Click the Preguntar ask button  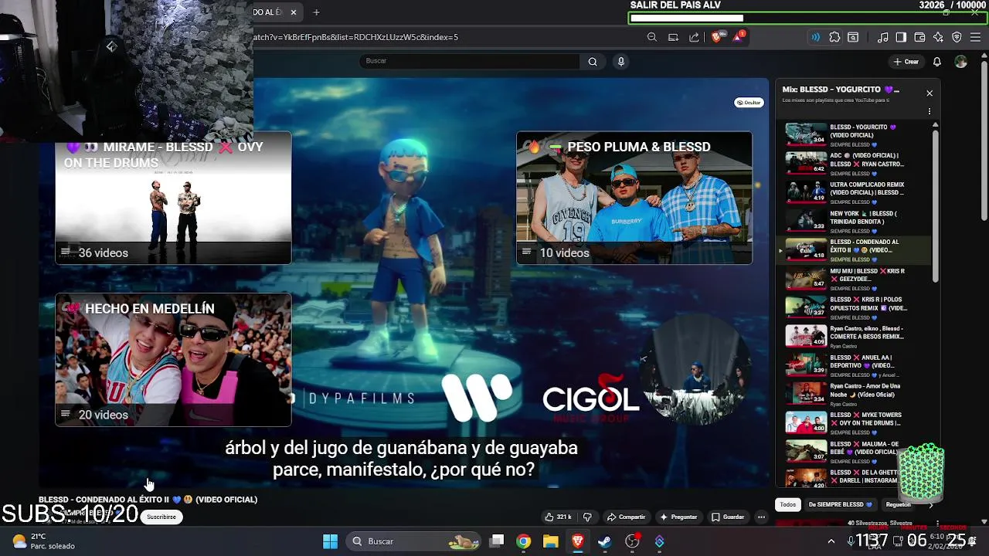[x=678, y=517]
